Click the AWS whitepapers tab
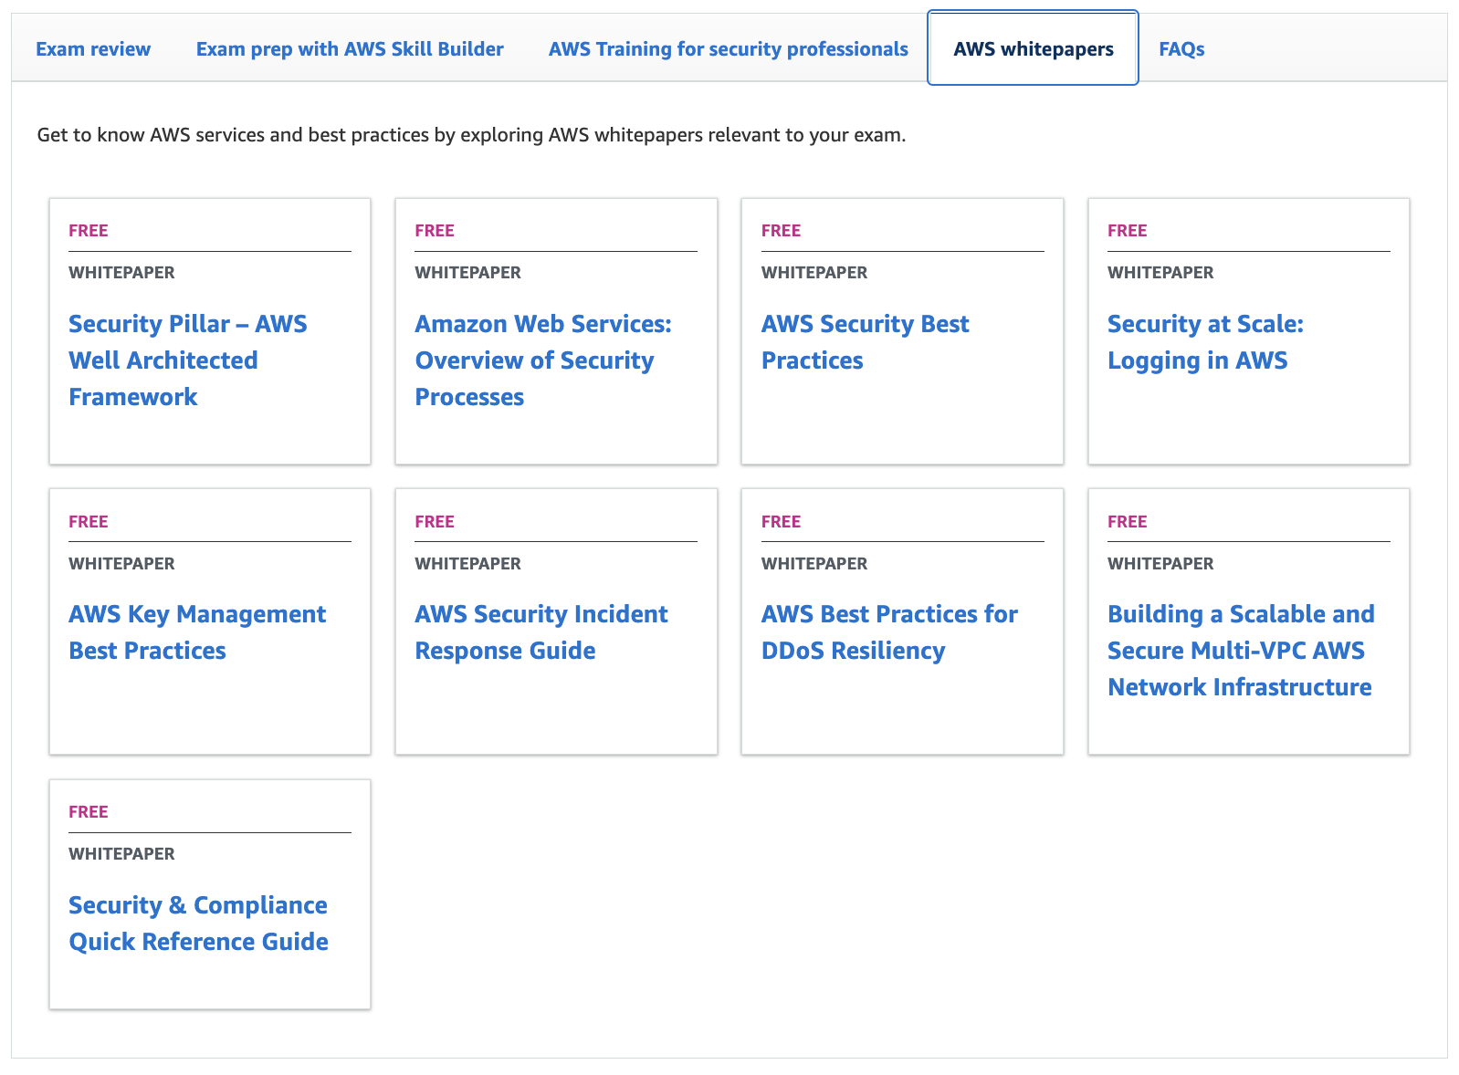 point(1033,48)
